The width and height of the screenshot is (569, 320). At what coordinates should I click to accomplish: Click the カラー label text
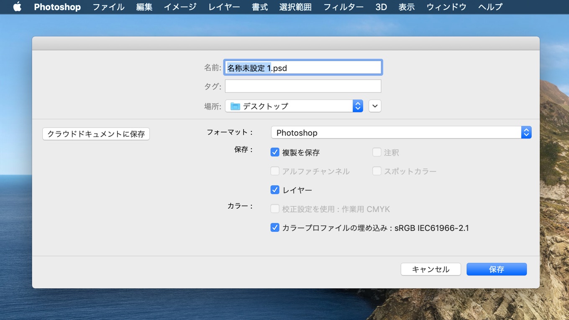pyautogui.click(x=241, y=206)
